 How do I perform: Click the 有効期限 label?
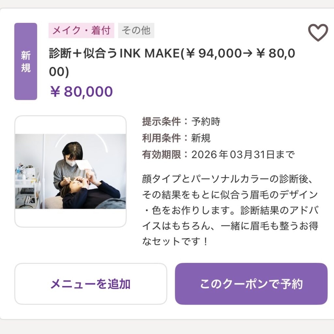161,154
